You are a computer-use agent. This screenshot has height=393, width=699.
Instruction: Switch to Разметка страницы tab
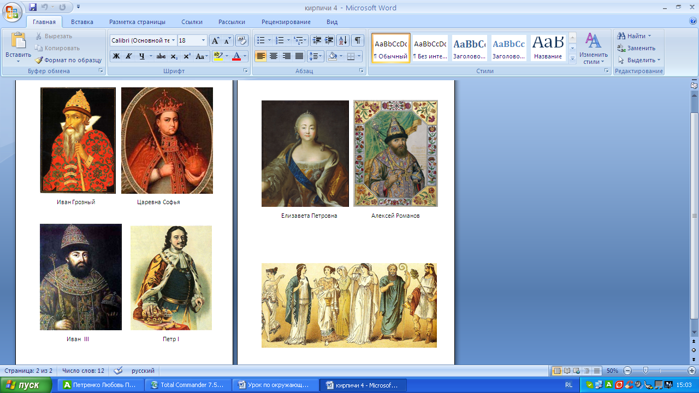pyautogui.click(x=137, y=22)
